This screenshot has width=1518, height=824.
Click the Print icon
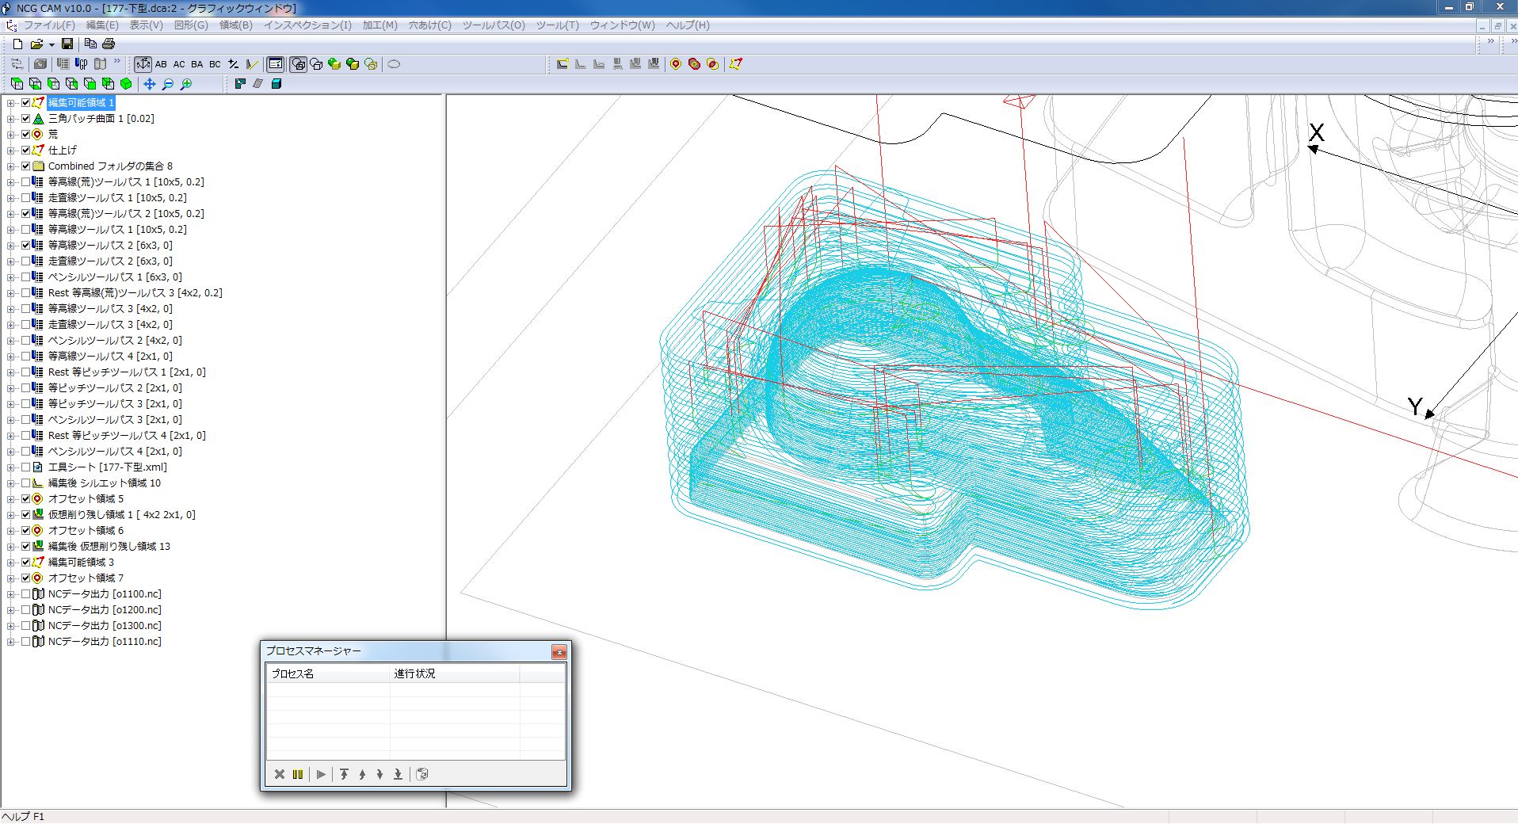pyautogui.click(x=109, y=44)
